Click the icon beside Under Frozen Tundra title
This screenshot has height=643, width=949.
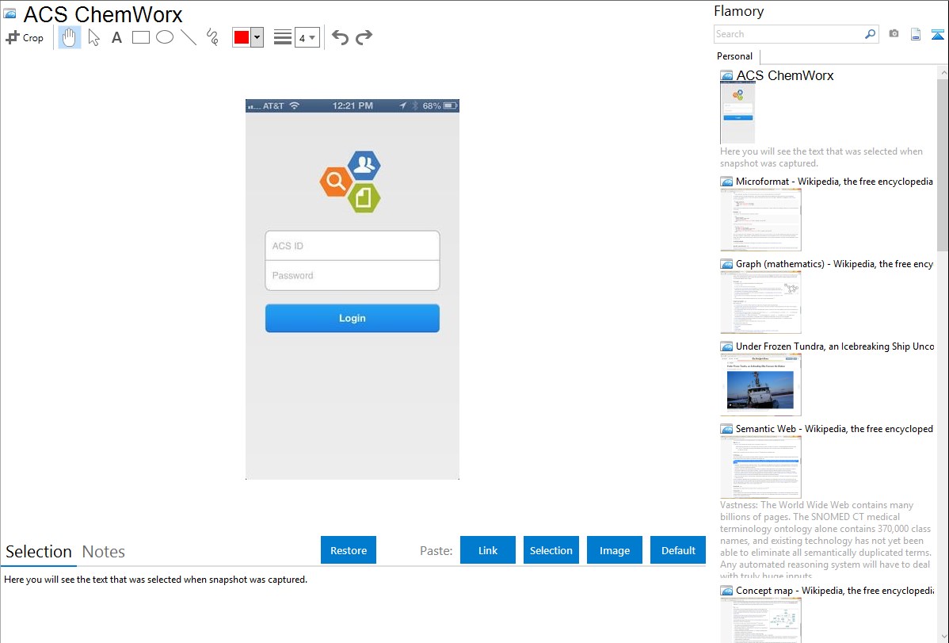tap(727, 346)
